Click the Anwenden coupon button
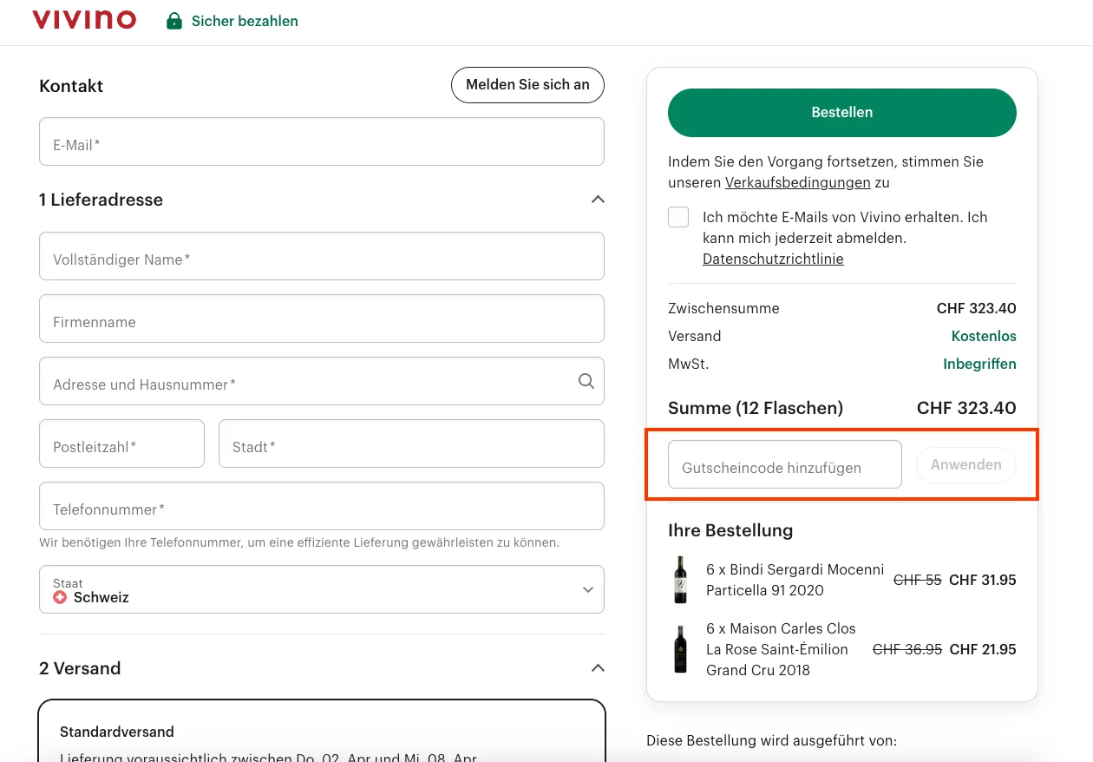Viewport: 1093px width, 762px height. [x=966, y=465]
